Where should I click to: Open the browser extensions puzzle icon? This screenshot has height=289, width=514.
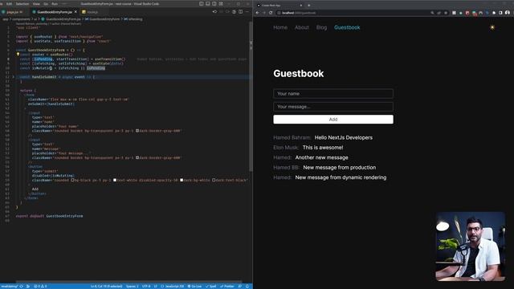coord(494,13)
